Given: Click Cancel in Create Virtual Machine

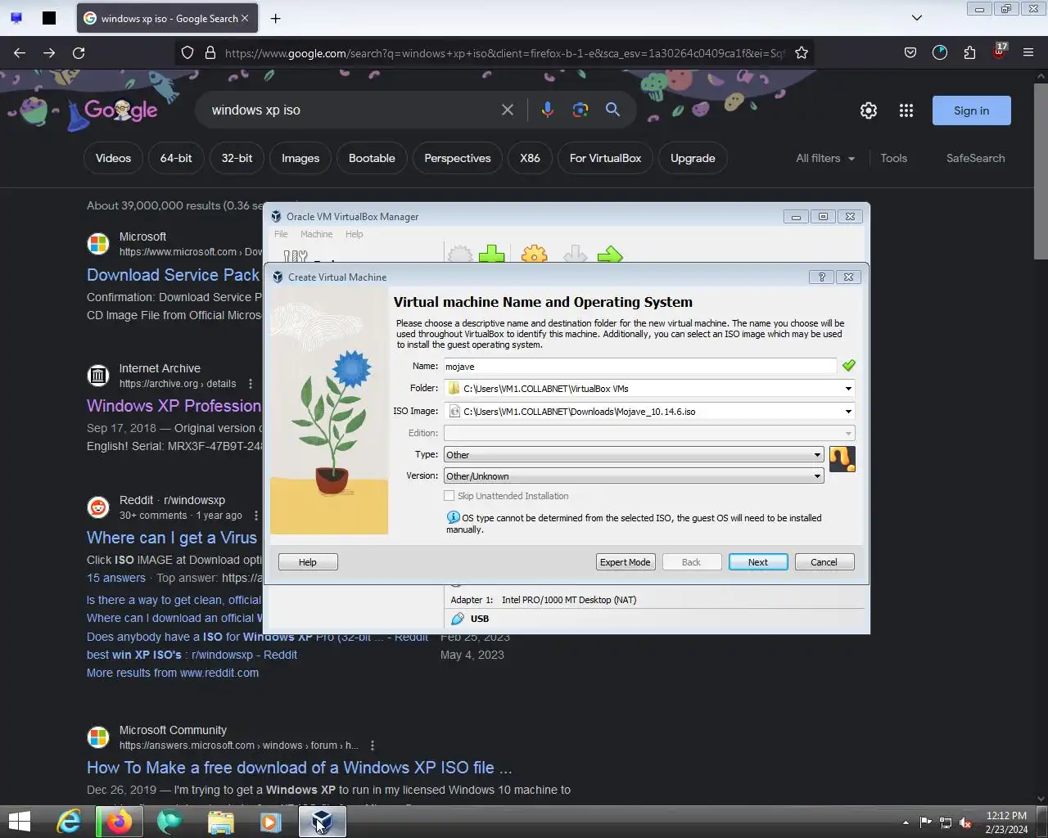Looking at the screenshot, I should pos(824,562).
